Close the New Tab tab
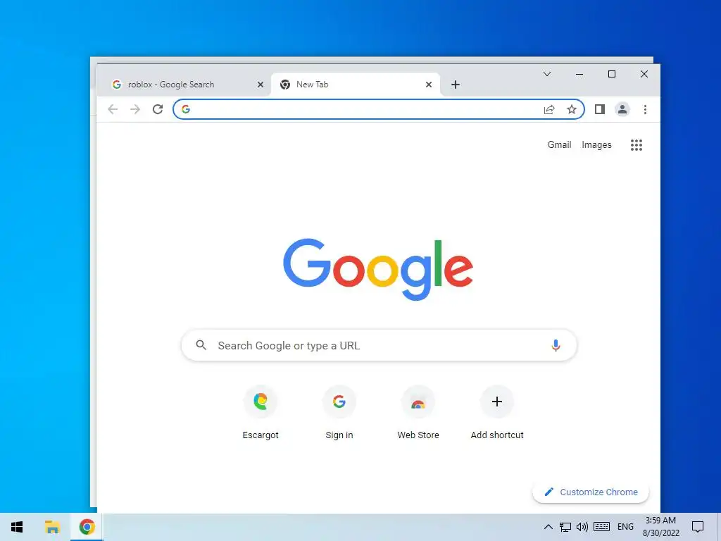 pos(429,85)
